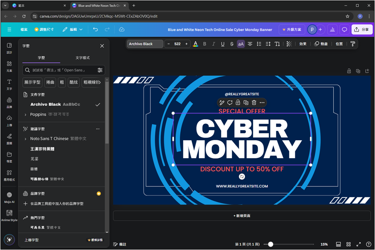Switch to the 文字樣式 tab
This screenshot has height=250, width=375.
click(x=83, y=58)
